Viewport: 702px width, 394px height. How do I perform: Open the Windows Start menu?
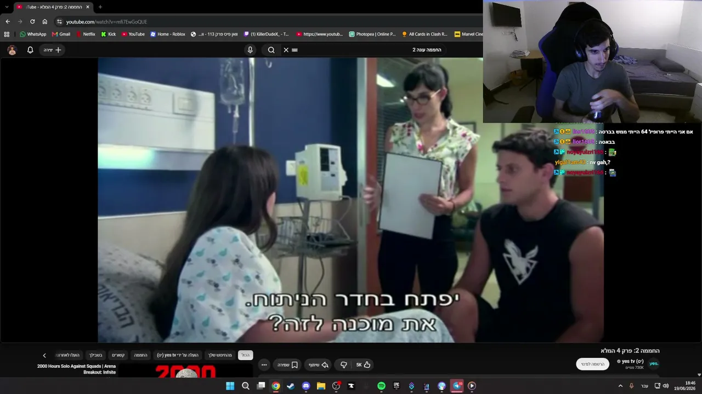[230, 386]
